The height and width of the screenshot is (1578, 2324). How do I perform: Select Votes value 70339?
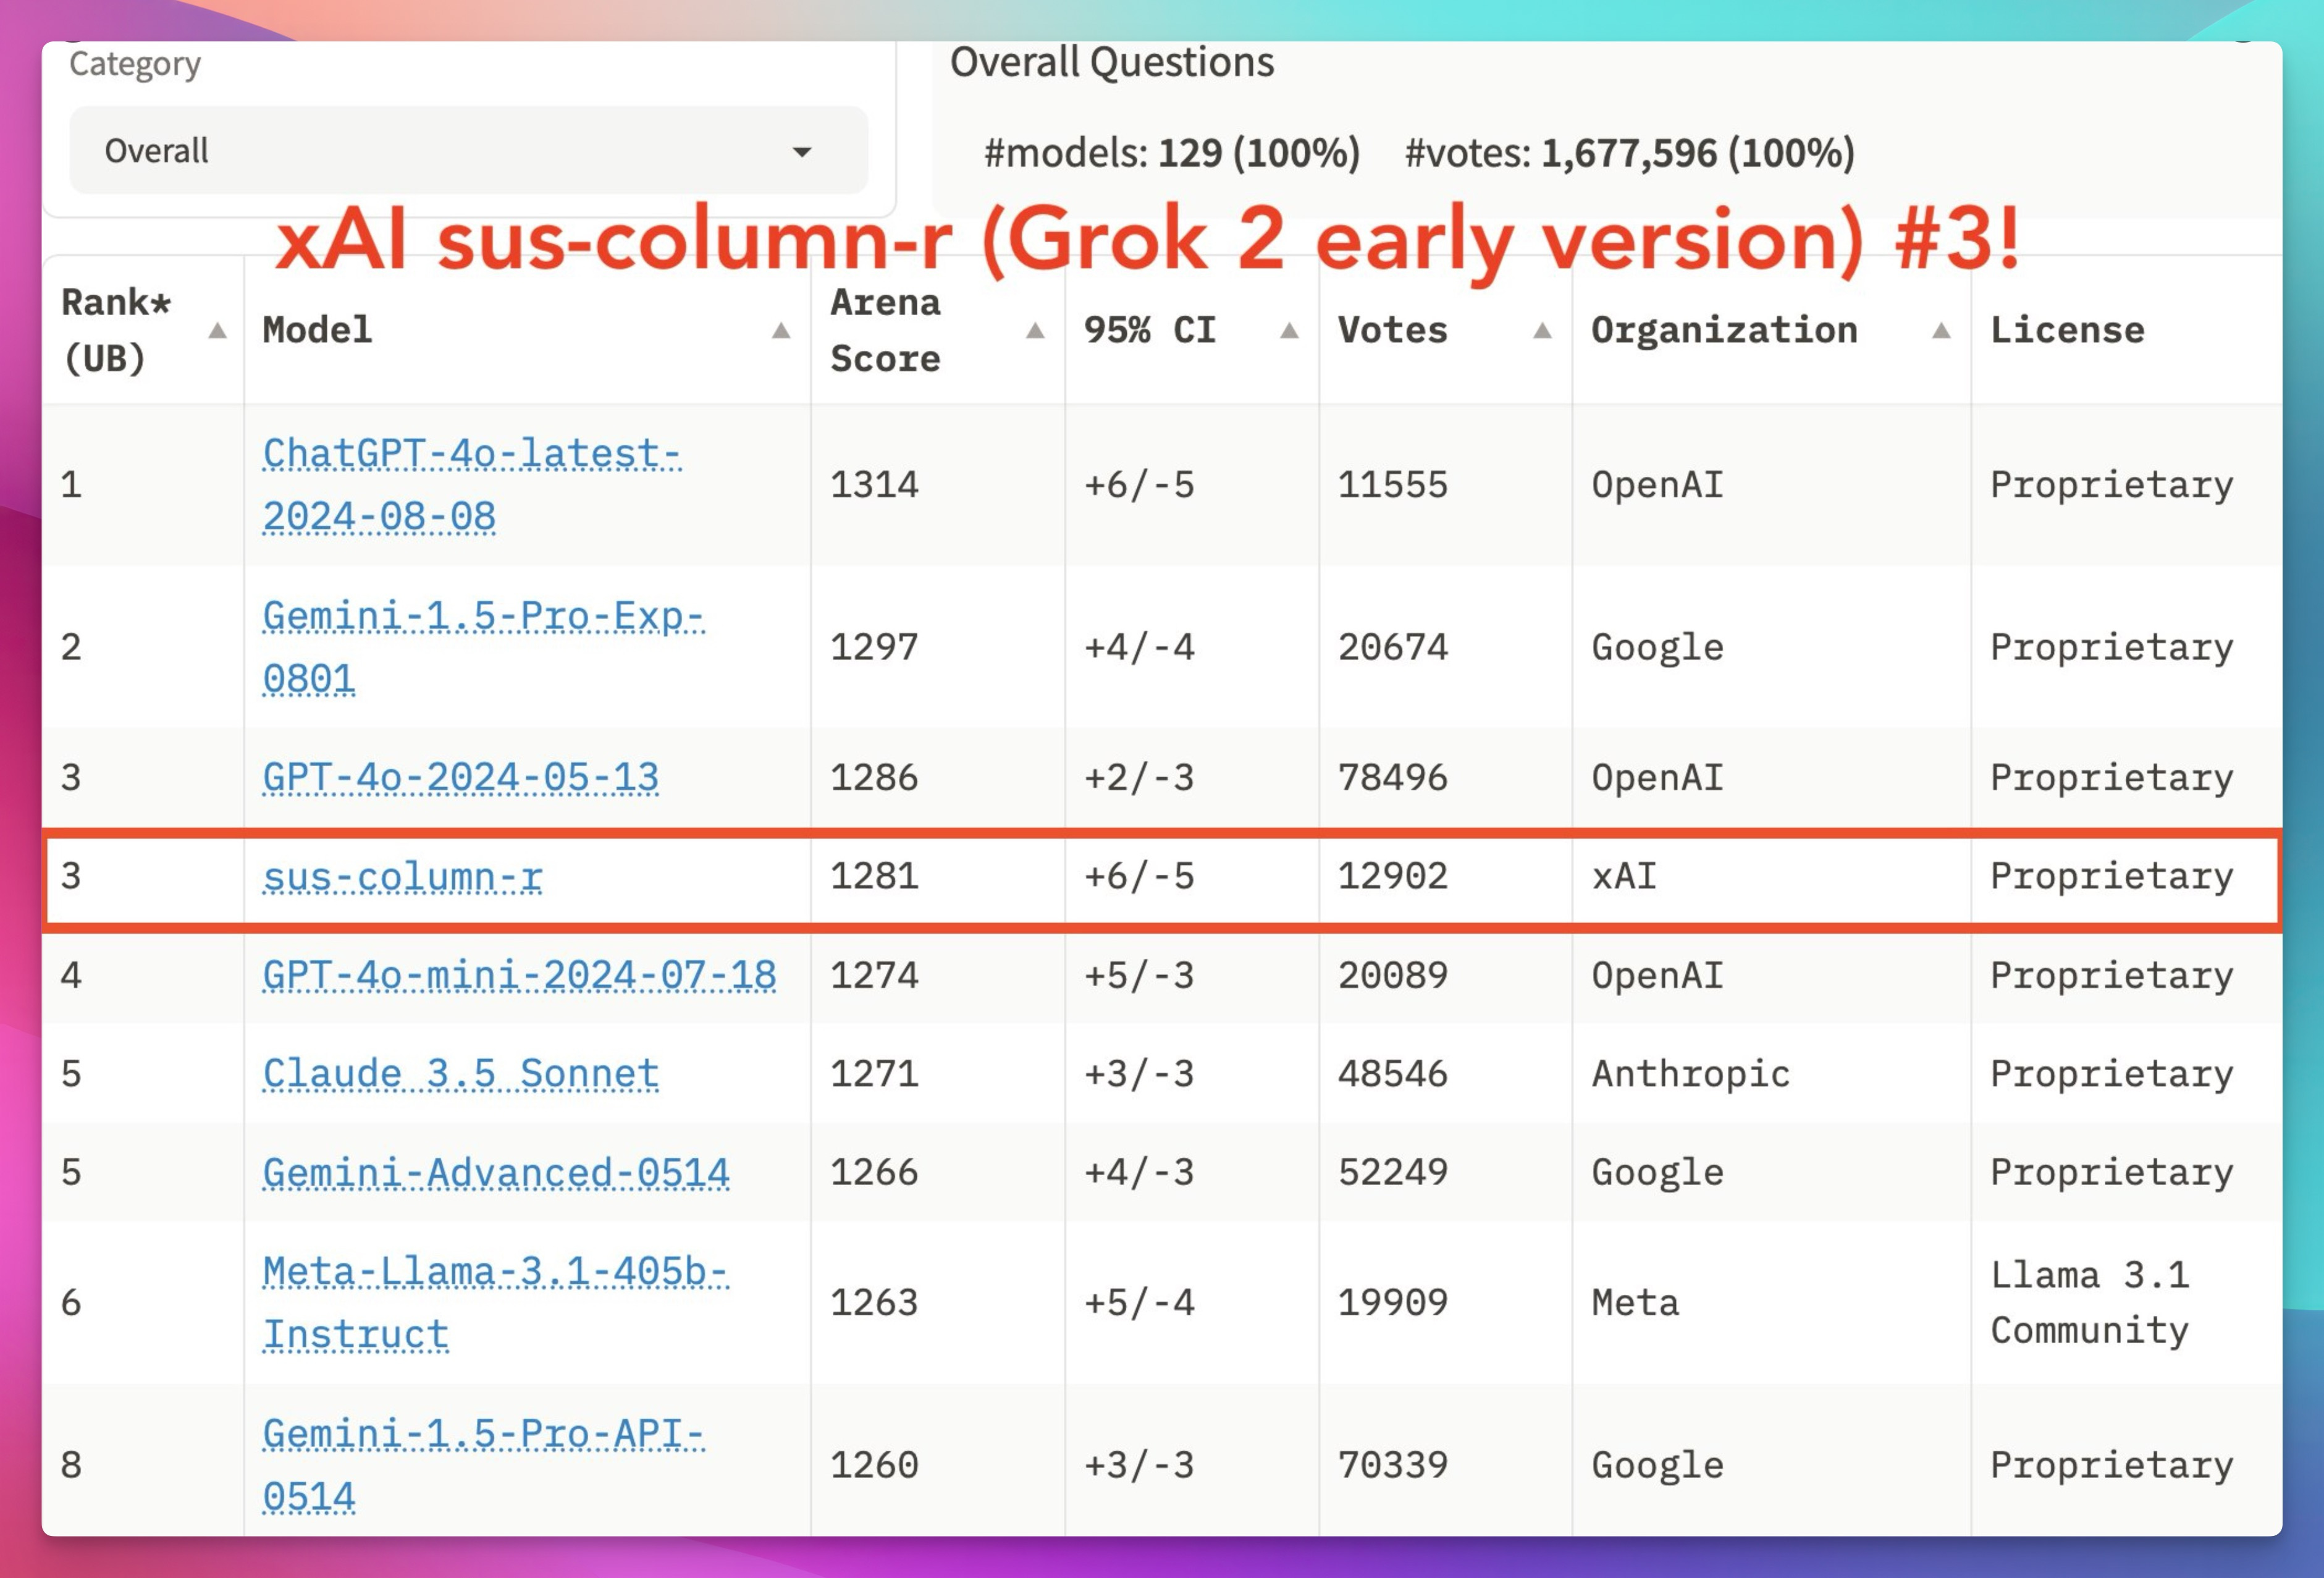tap(1392, 1465)
